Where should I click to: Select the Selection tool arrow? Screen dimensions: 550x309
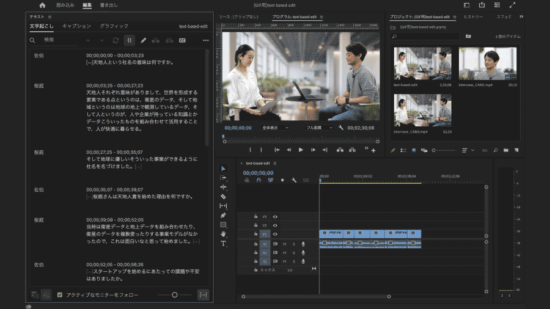[223, 169]
